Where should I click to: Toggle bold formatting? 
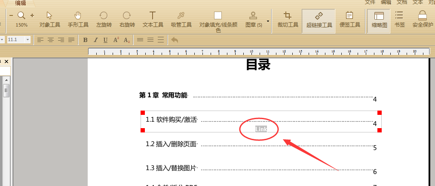(86, 40)
